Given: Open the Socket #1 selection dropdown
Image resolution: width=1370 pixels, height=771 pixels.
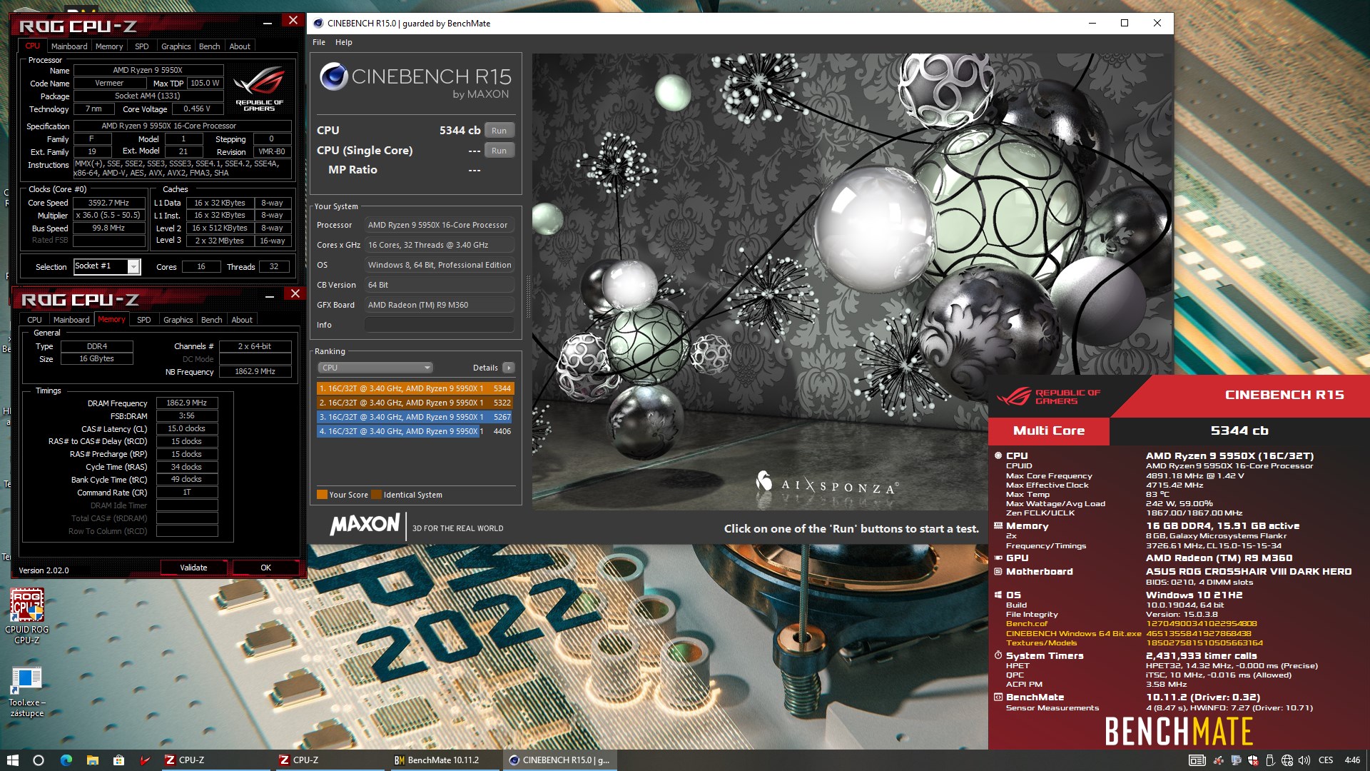Looking at the screenshot, I should 107,266.
